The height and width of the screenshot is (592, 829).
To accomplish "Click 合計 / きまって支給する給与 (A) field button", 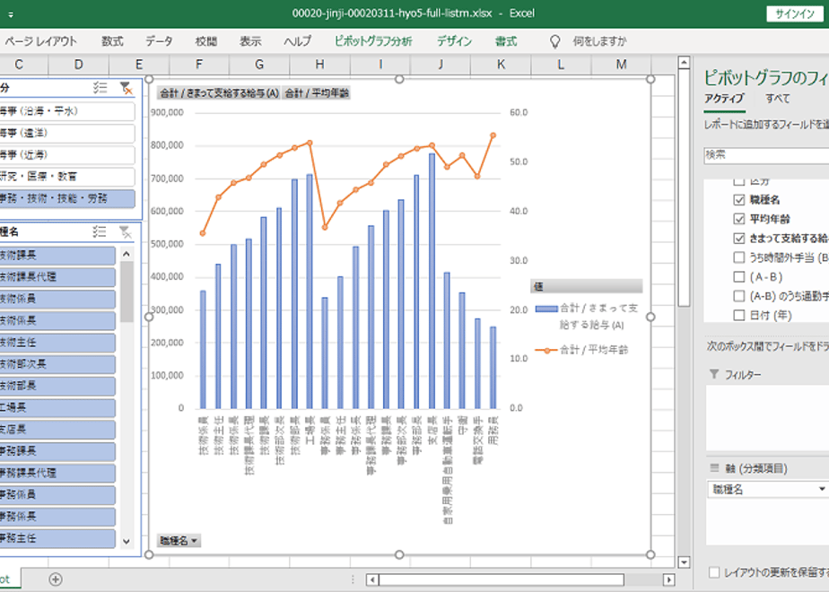I will pos(219,93).
